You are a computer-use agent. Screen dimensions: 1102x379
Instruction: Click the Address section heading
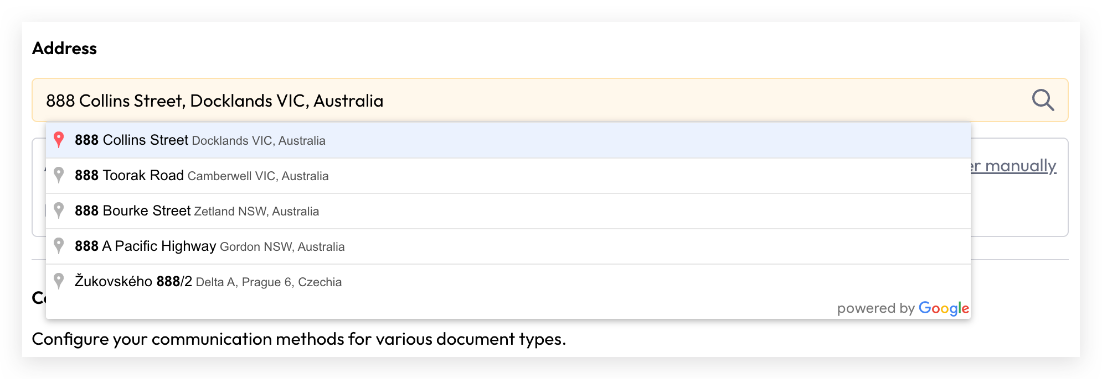[x=64, y=49]
